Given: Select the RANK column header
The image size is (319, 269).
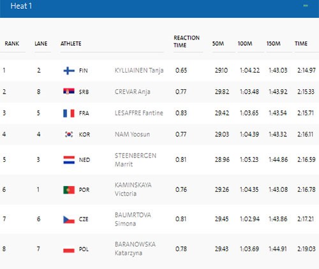Looking at the screenshot, I should pyautogui.click(x=12, y=43).
